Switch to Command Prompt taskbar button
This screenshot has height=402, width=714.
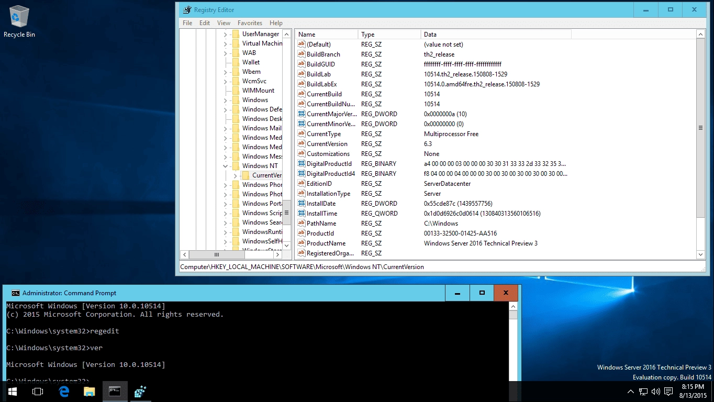tap(115, 392)
